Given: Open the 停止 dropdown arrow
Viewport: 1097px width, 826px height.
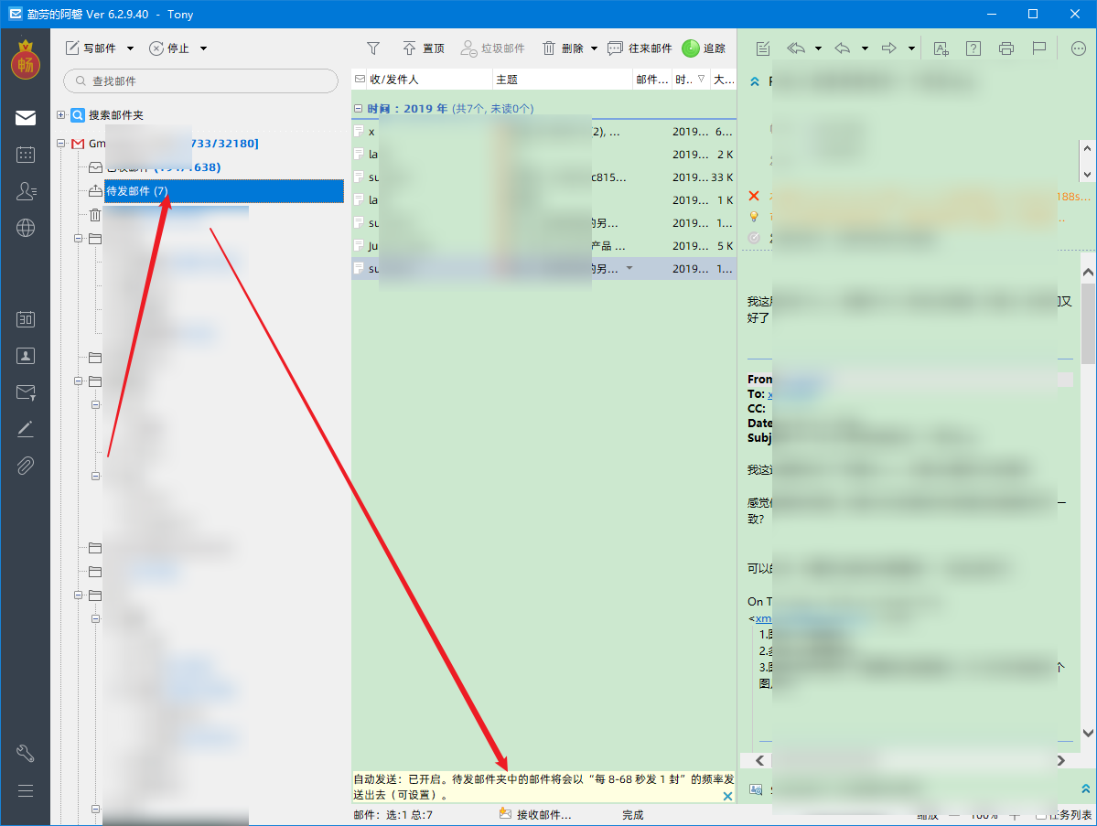Looking at the screenshot, I should coord(204,48).
